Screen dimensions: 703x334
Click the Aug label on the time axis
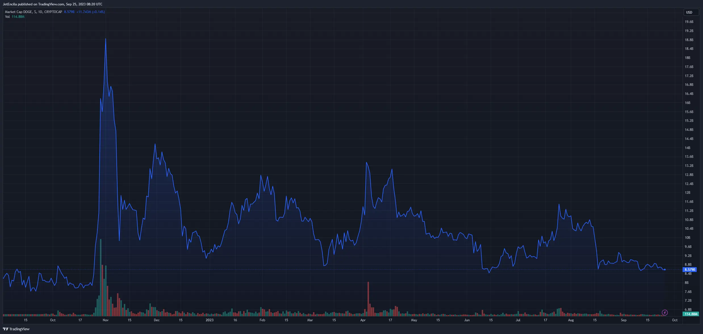[x=571, y=320]
